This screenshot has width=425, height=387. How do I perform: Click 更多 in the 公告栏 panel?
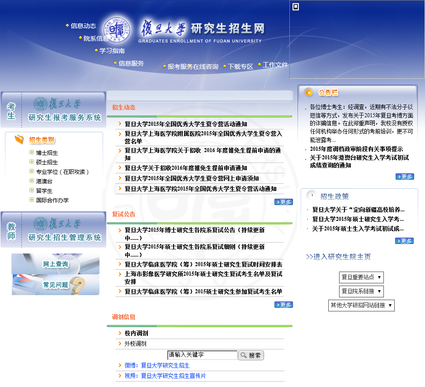pyautogui.click(x=405, y=177)
